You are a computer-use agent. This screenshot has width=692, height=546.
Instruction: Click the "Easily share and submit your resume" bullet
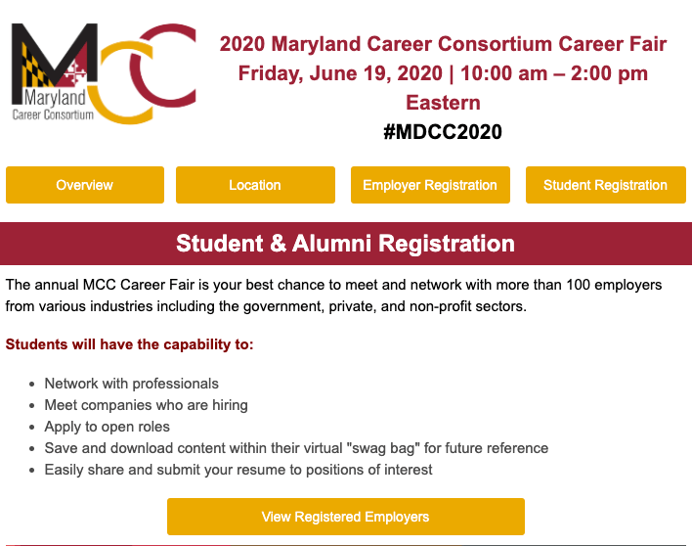point(238,470)
